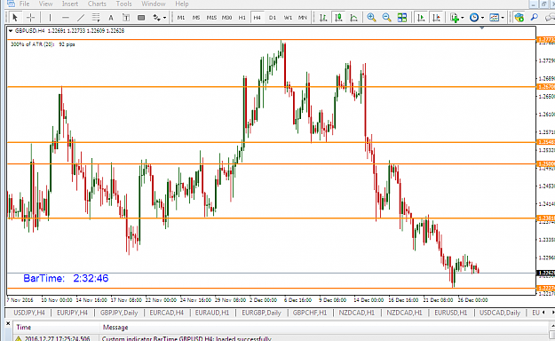Switch to the D1 timeframe
This screenshot has width=555, height=341.
coord(273,18)
